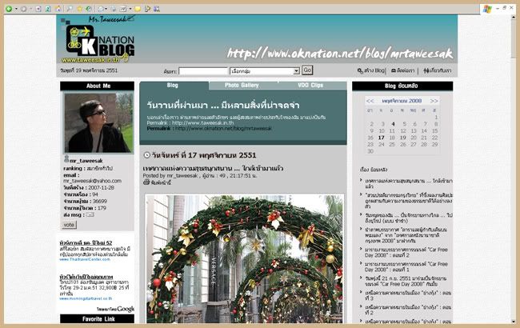This screenshot has height=328, width=520.
Task: Click the Google ads label
Action: click(x=115, y=309)
